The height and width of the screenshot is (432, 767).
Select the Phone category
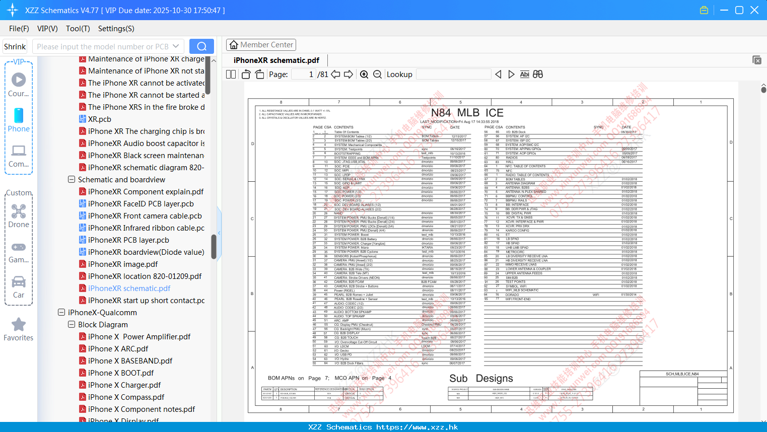(x=19, y=120)
